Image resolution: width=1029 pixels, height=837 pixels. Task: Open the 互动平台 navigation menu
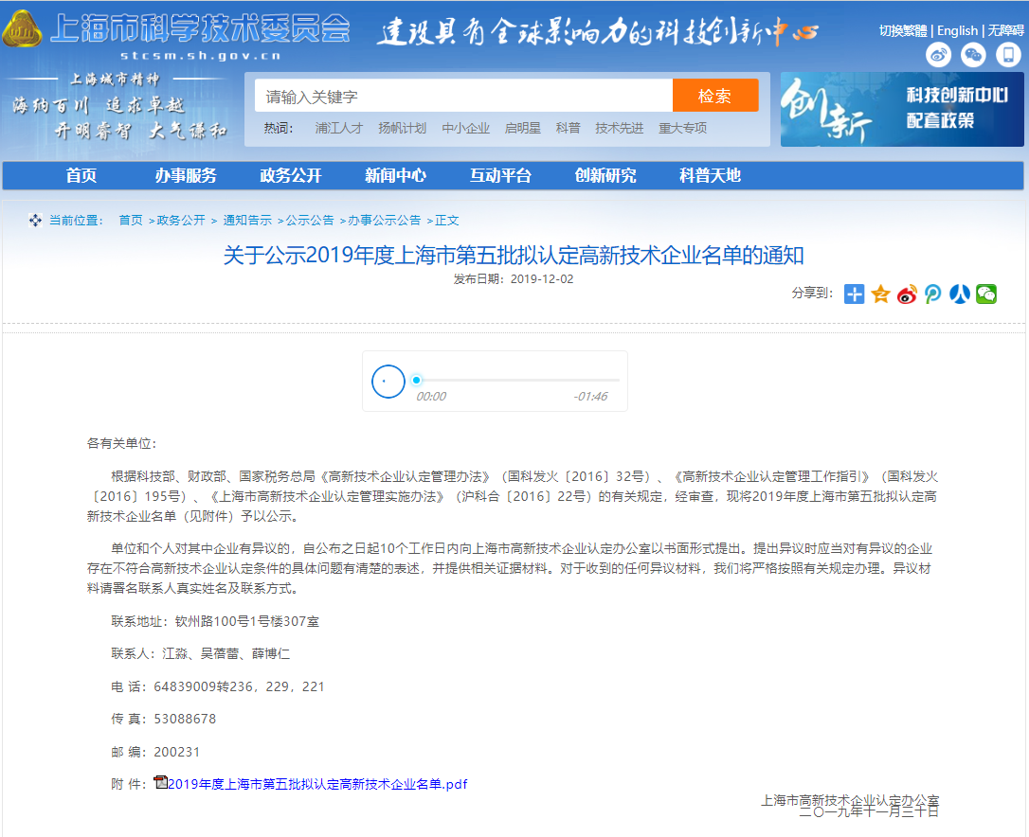[x=500, y=175]
